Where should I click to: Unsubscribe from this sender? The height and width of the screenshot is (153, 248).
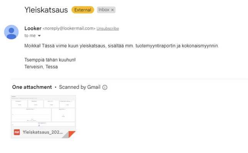click(x=108, y=28)
